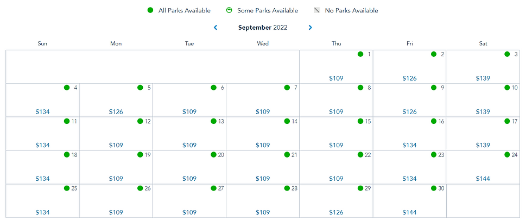The height and width of the screenshot is (223, 532).
Task: Select the $109 price on September 1
Action: click(x=336, y=78)
